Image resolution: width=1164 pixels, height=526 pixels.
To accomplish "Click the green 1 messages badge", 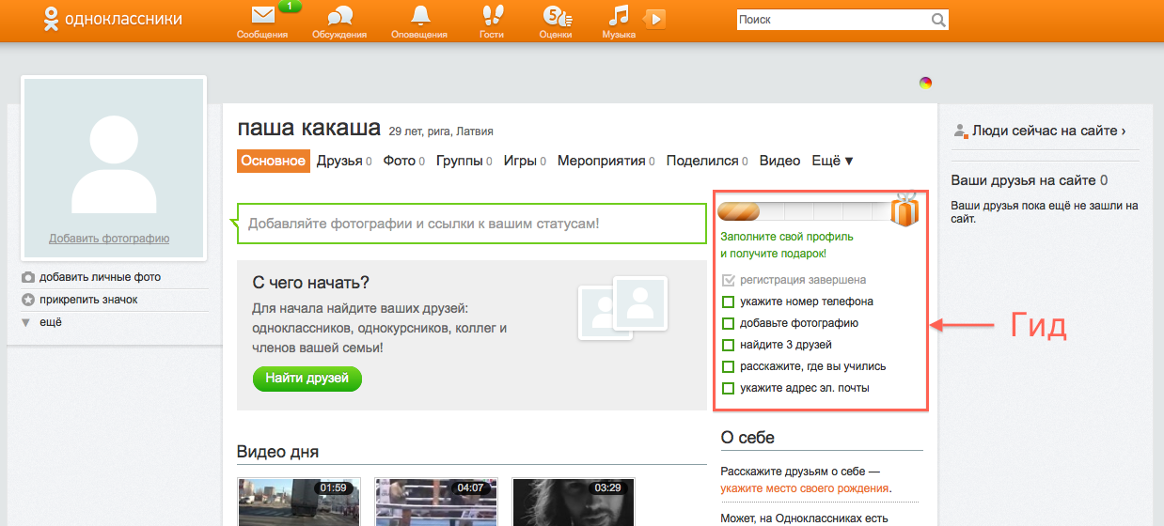I will pos(291,7).
